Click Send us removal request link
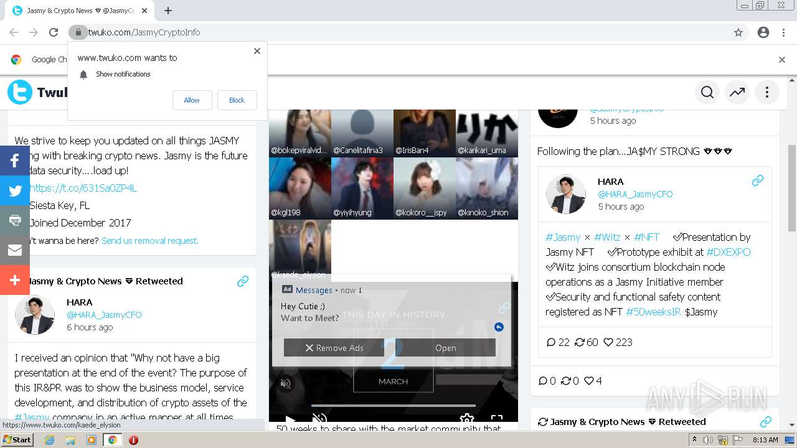 click(x=150, y=241)
